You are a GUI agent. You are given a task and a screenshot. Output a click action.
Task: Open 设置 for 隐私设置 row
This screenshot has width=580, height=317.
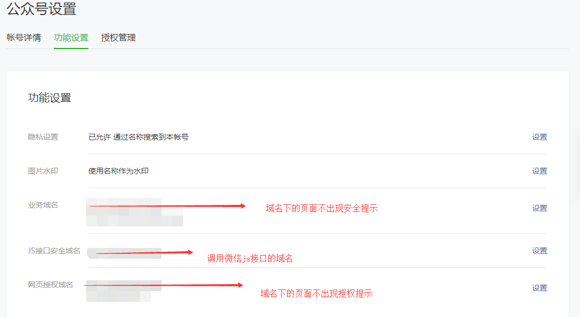tap(539, 137)
